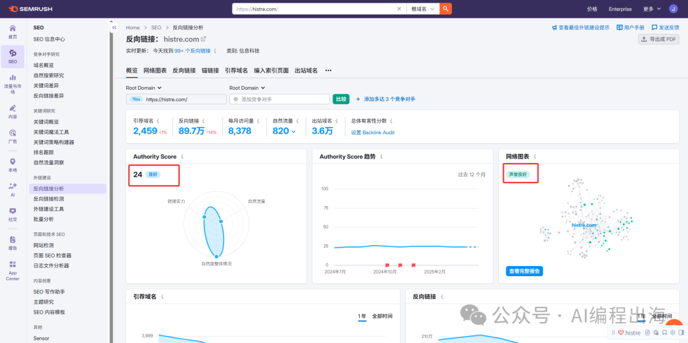The image size is (688, 343).
Task: Click the 添加竞争对手 input field
Action: coord(279,99)
